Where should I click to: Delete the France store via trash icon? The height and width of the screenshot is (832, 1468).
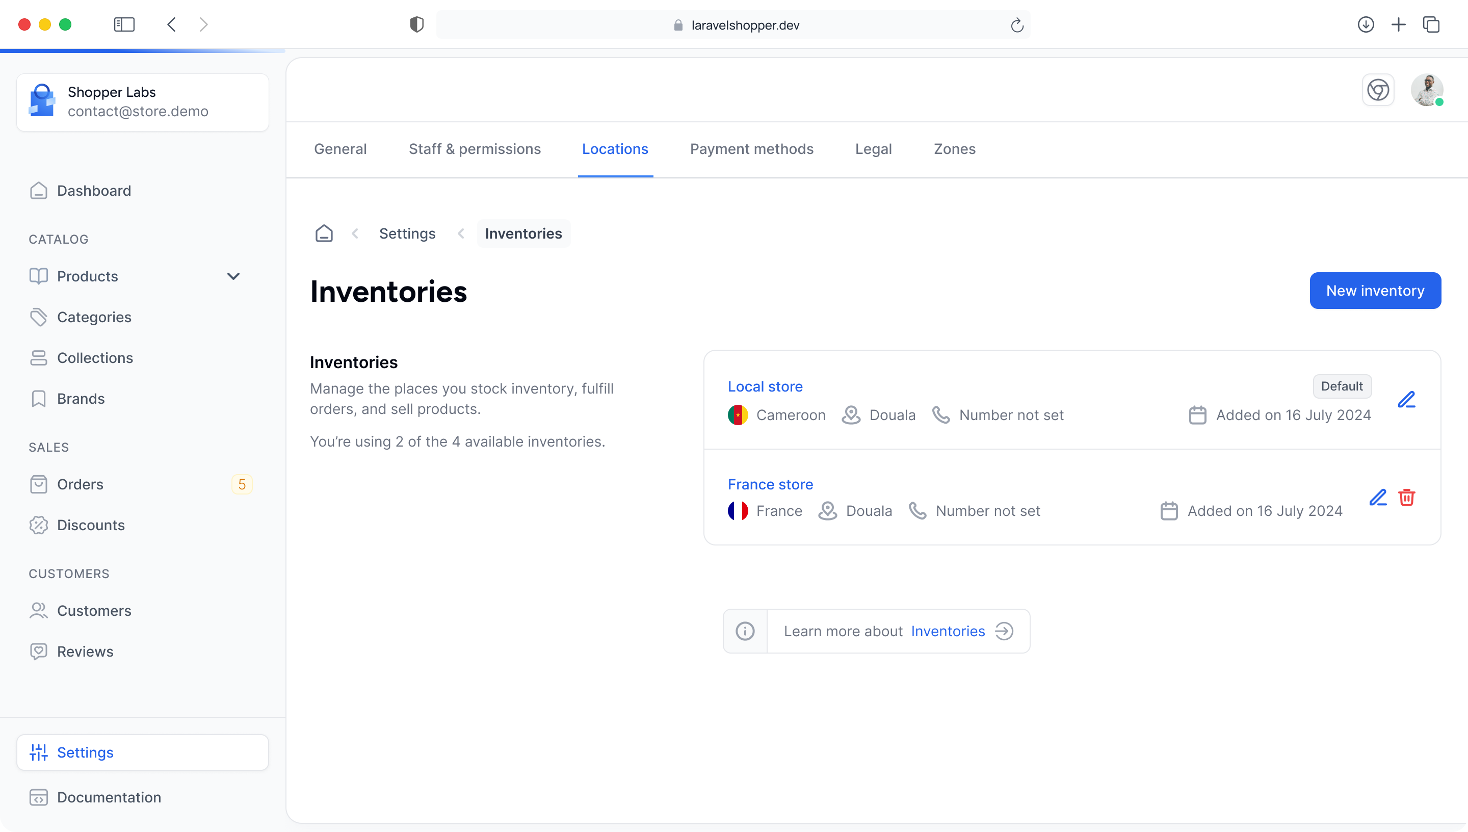tap(1406, 498)
